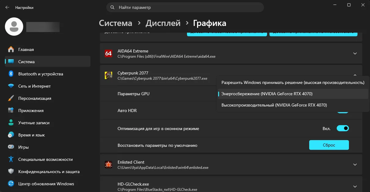Viewport: 370px width, 192px height.
Task: Go to Система breadcrumb link
Action: point(116,23)
